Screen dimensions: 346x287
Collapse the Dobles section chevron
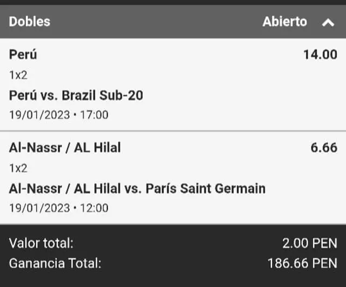(x=328, y=23)
